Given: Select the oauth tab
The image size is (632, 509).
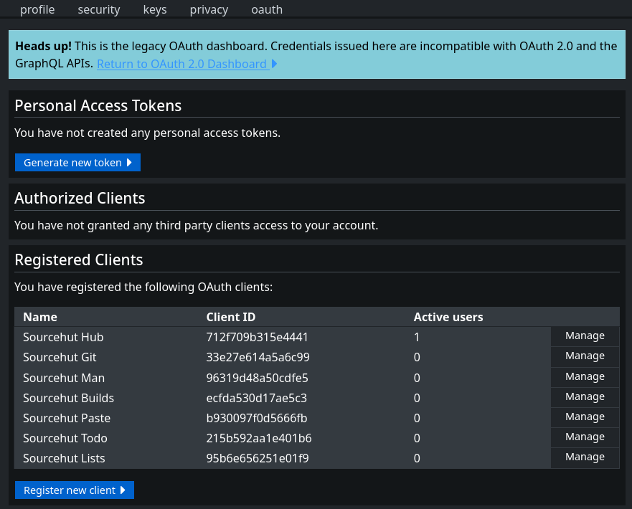Looking at the screenshot, I should pyautogui.click(x=267, y=9).
